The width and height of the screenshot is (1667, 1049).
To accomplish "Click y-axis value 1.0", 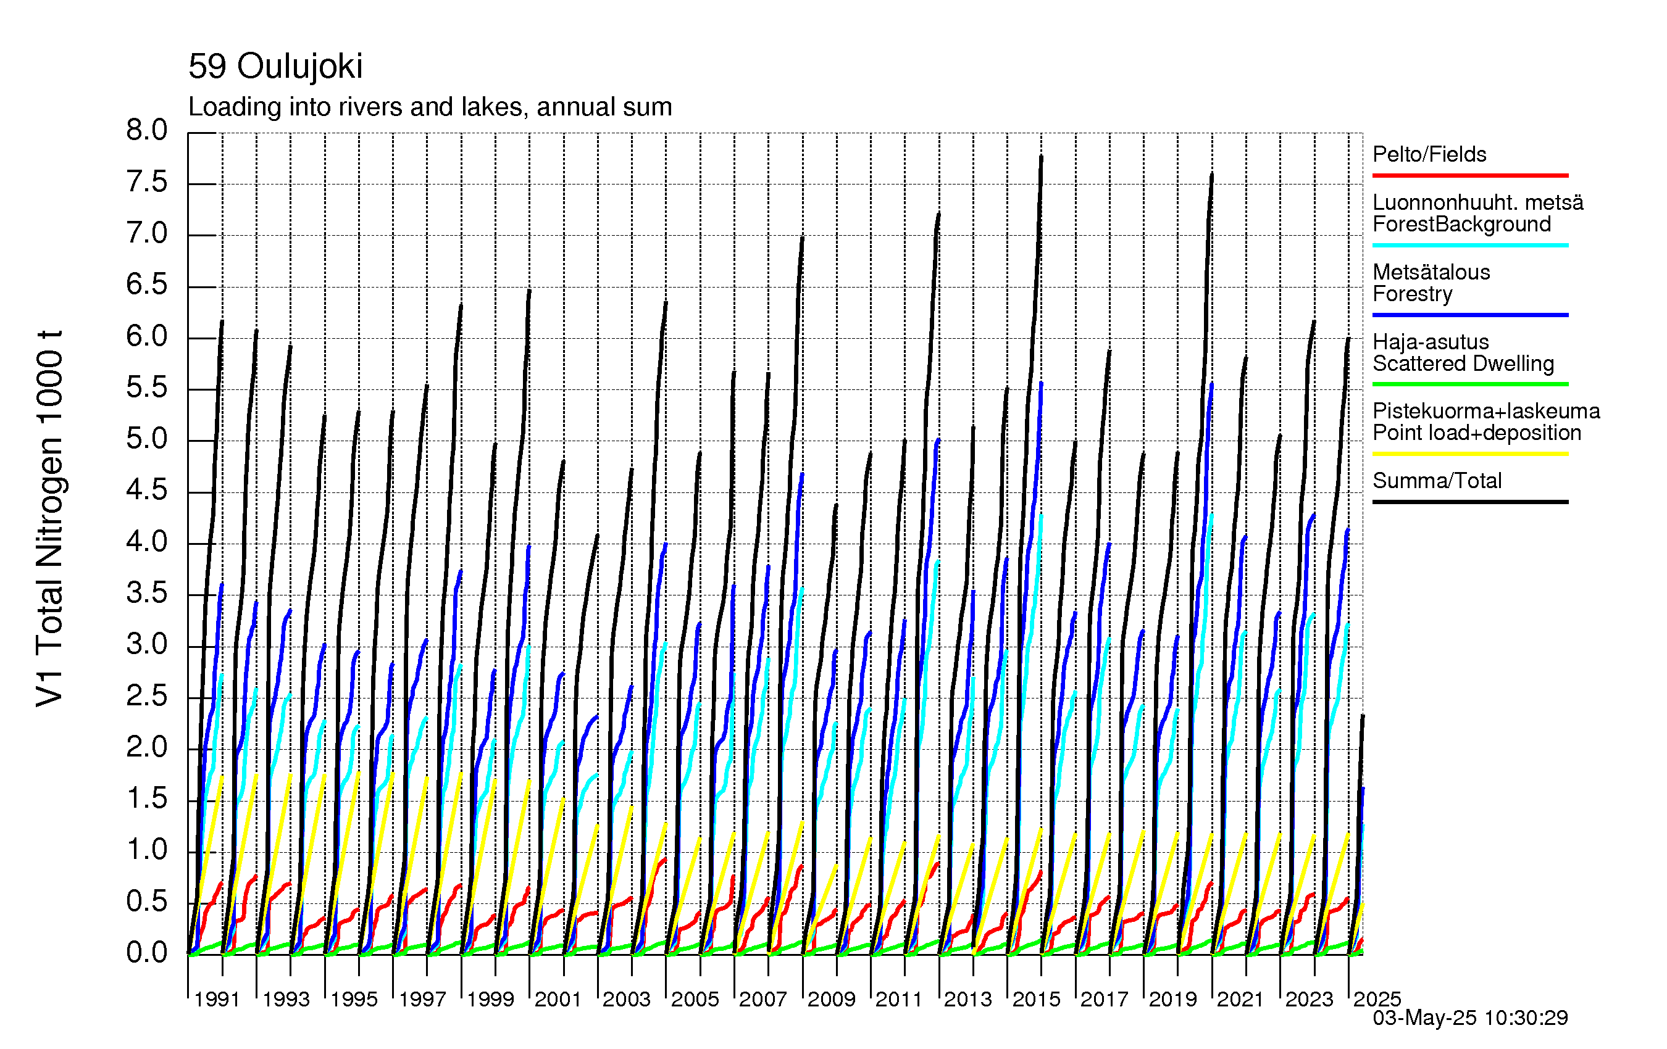I will [x=147, y=850].
